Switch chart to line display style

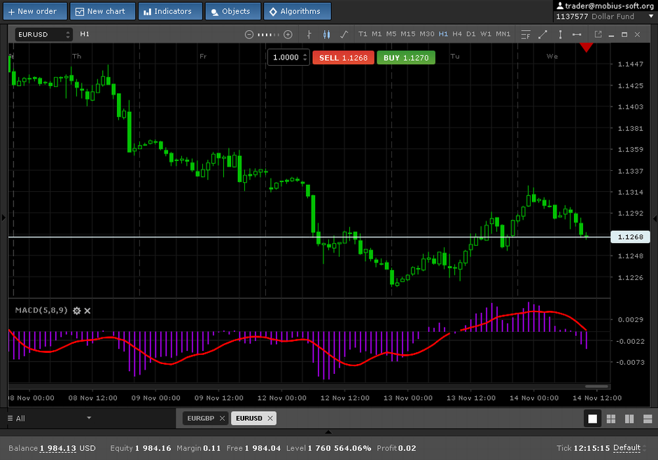[x=344, y=34]
